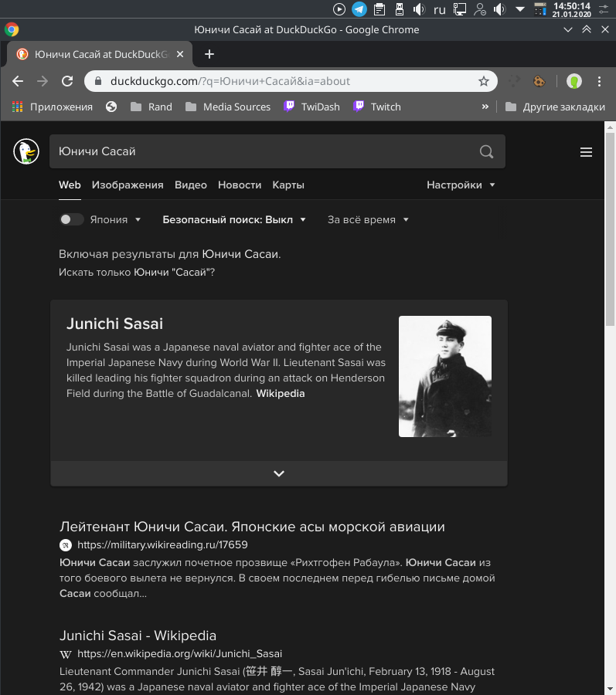This screenshot has width=616, height=695.
Task: Click the DuckDuckGo duck logo
Action: point(26,151)
